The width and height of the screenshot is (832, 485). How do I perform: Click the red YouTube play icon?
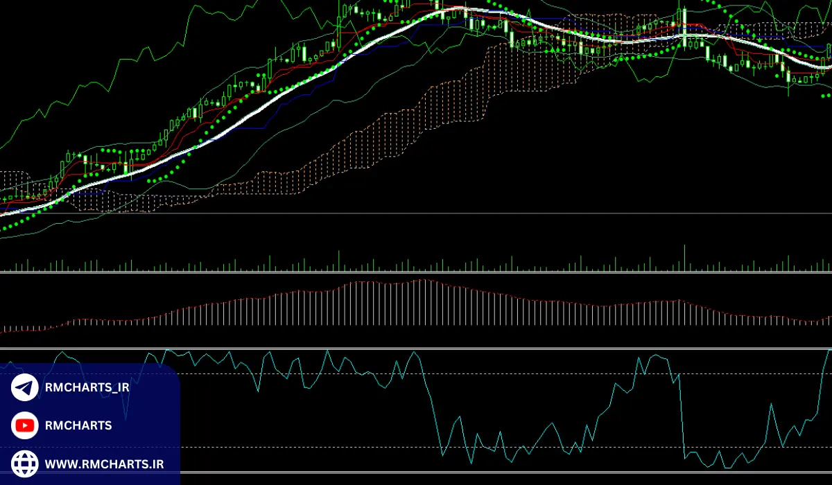click(25, 425)
